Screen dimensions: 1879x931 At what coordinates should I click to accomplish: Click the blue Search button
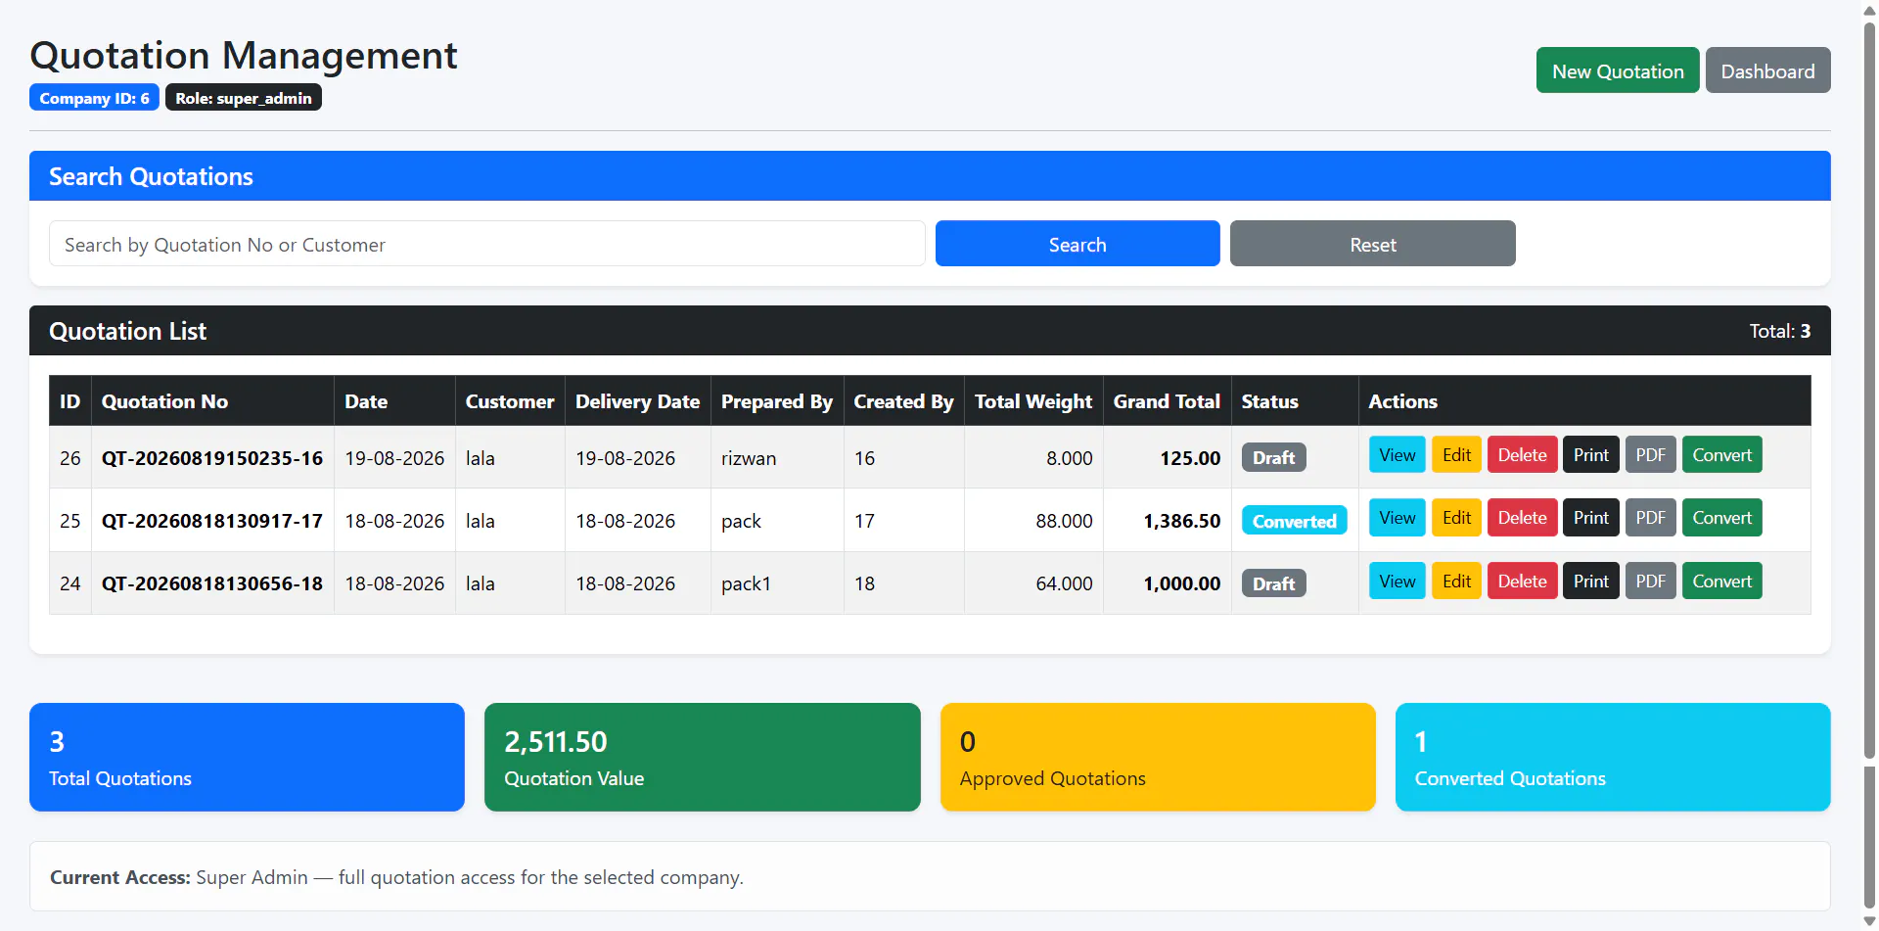pyautogui.click(x=1077, y=244)
